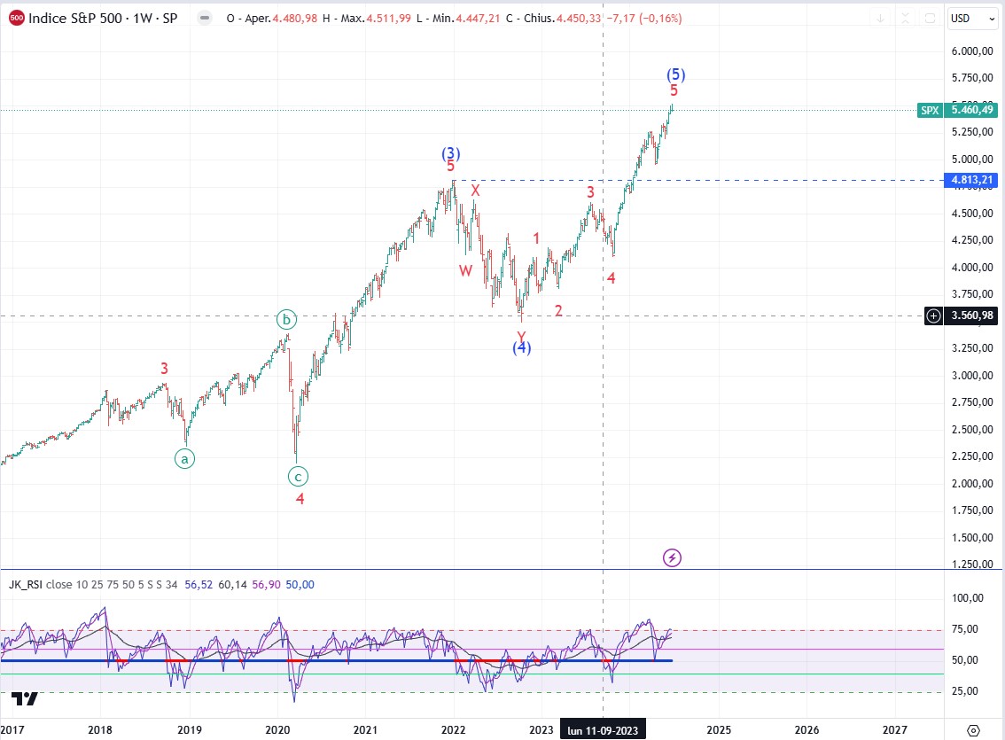Screen dimensions: 1005x740
Task: Click the 2018 label on time axis
Action: click(100, 729)
